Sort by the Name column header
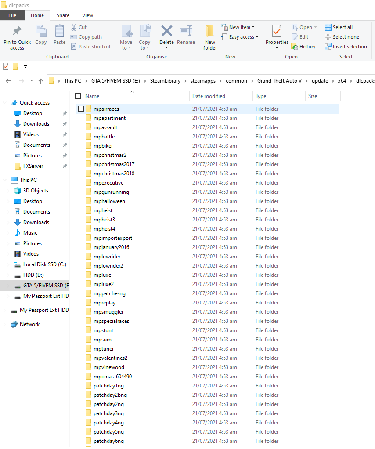 pos(92,96)
